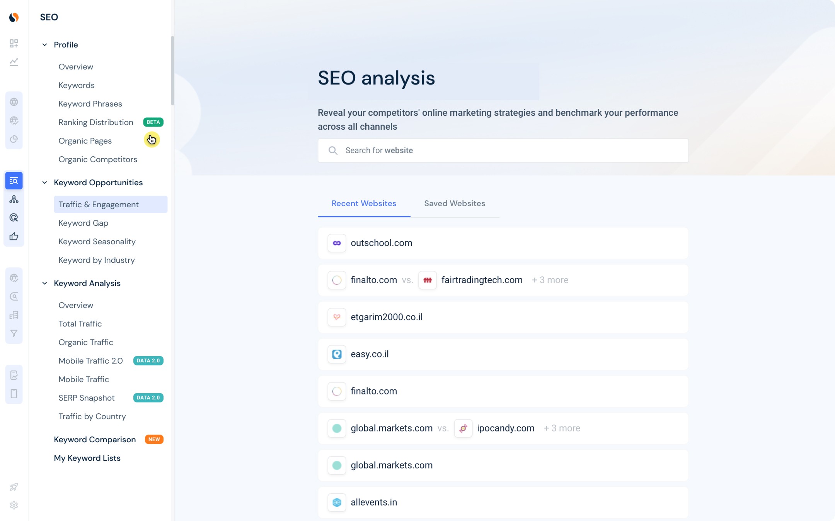Click the Similarweb logo icon
Viewport: 835px width, 521px height.
point(14,17)
